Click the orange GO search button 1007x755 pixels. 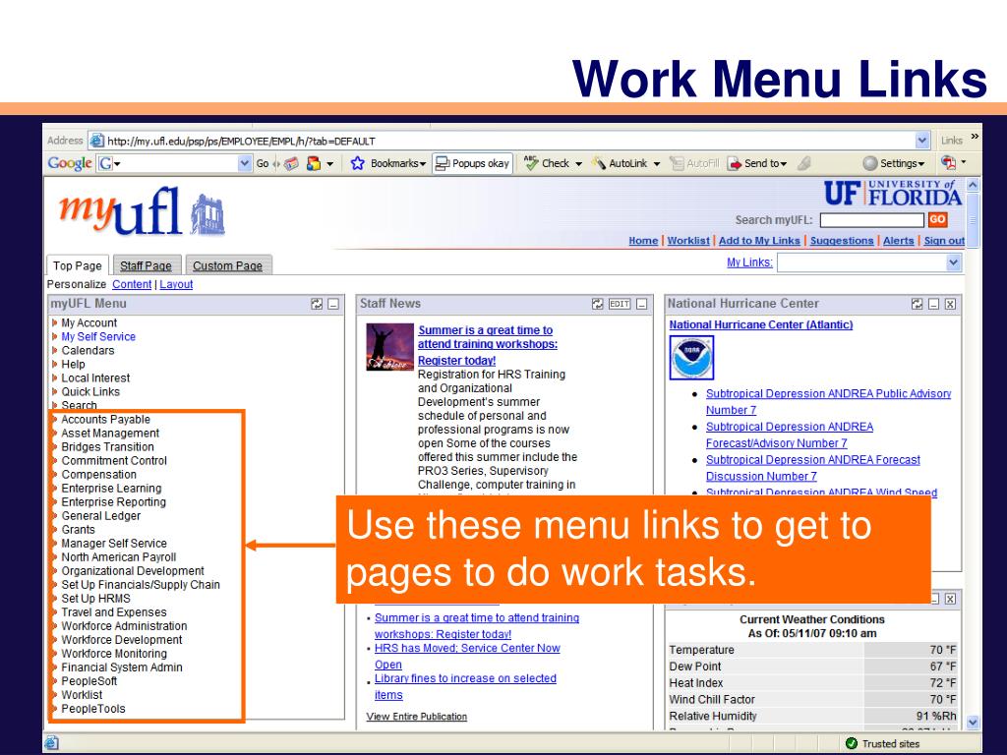(x=937, y=219)
